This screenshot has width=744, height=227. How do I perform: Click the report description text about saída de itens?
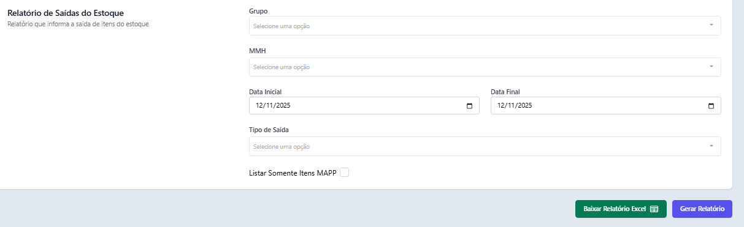(x=78, y=24)
